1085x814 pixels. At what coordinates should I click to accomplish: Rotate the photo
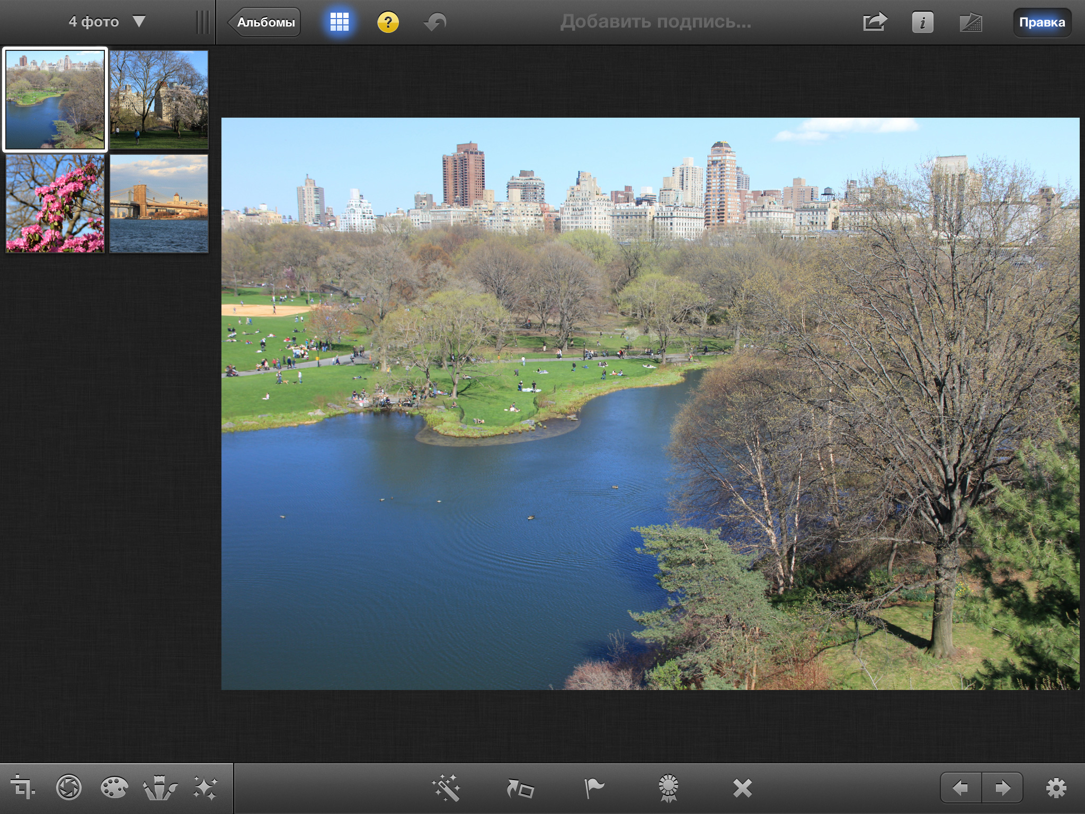click(x=520, y=788)
